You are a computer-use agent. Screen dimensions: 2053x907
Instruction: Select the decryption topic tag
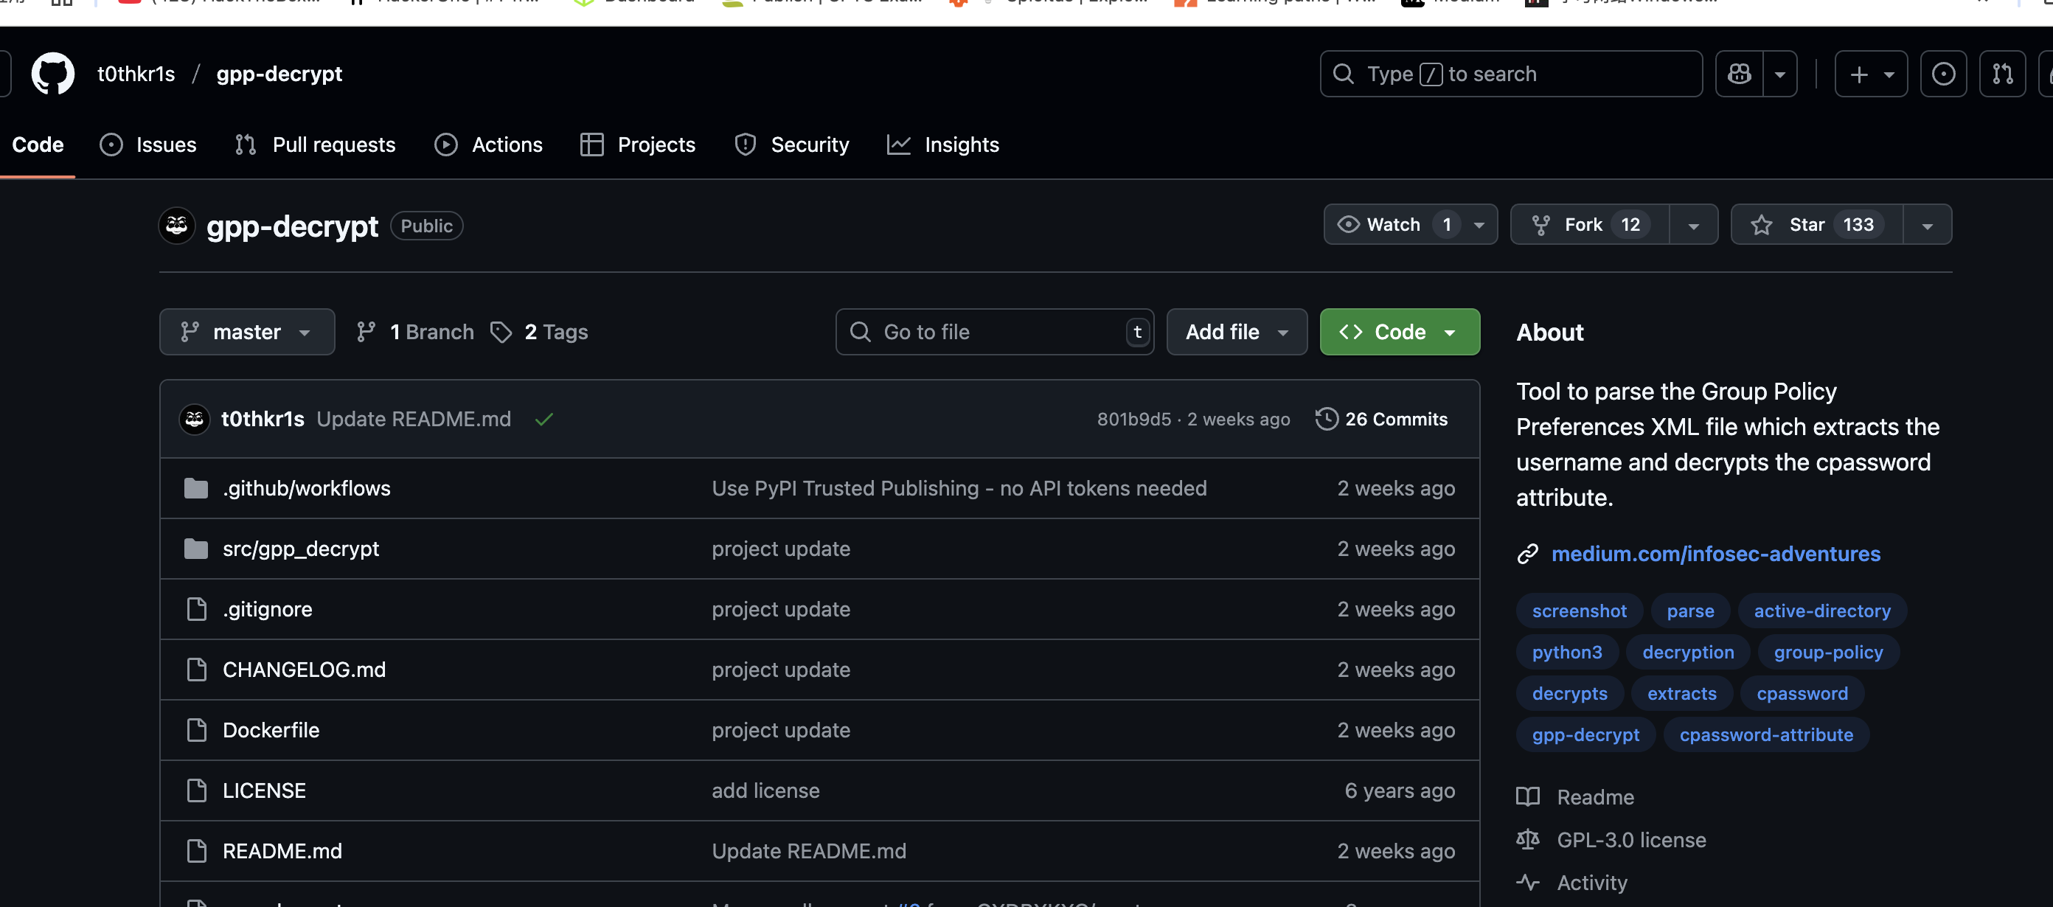coord(1688,653)
